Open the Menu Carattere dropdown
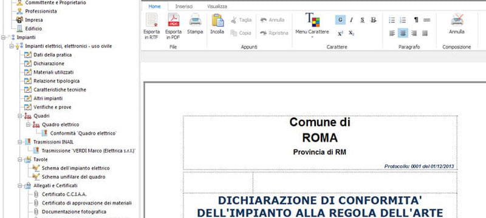This screenshot has height=218, width=486. (x=312, y=26)
